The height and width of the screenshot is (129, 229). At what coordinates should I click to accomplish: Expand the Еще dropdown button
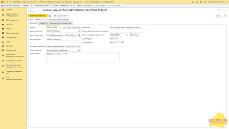coord(219,16)
